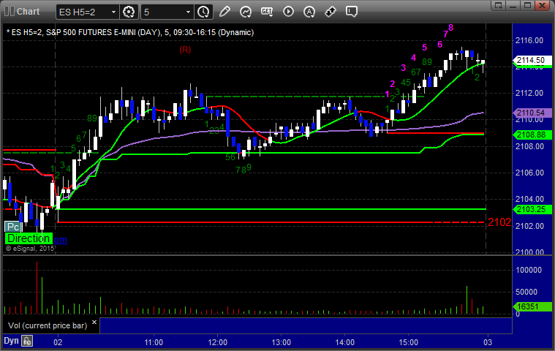Close the Vol study tab

pos(94,322)
